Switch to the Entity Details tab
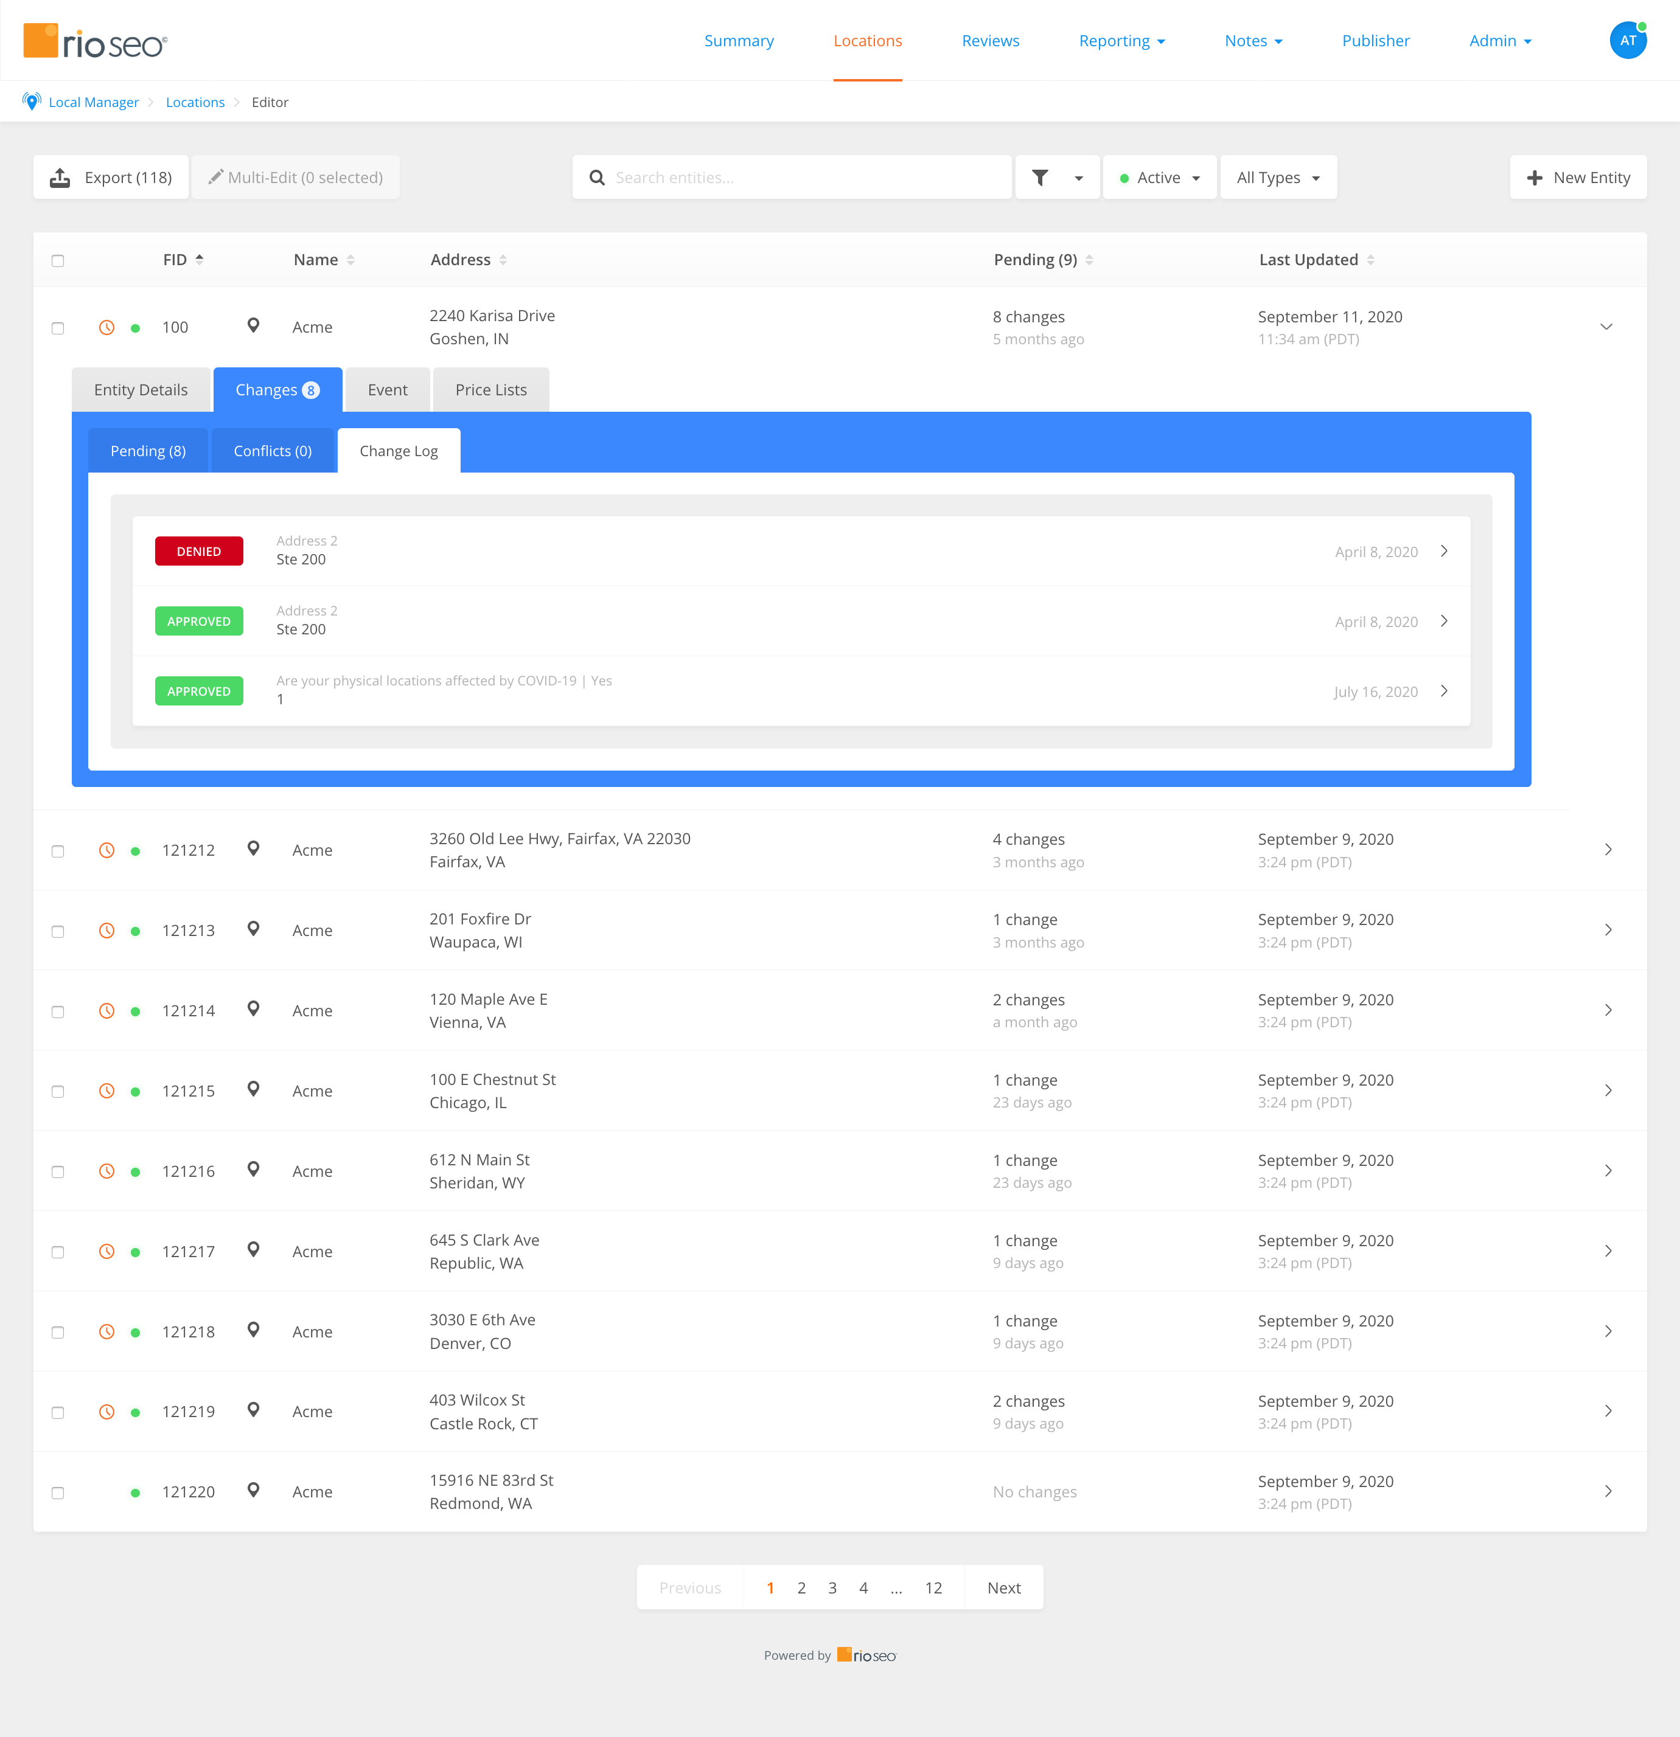Viewport: 1680px width, 1737px height. (x=140, y=389)
